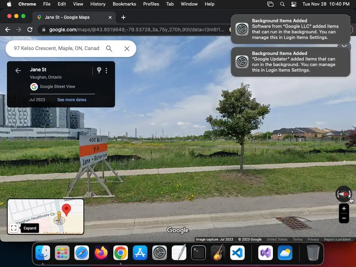The height and width of the screenshot is (267, 356).
Task: Click the date and time in menu bar
Action: 326,4
